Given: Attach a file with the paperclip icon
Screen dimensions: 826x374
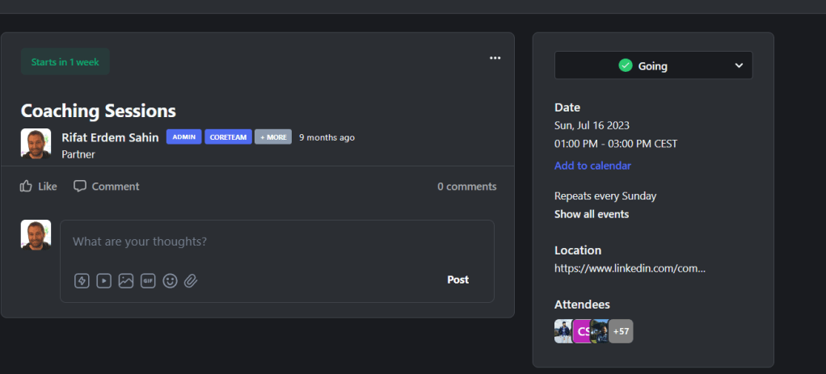Looking at the screenshot, I should coord(191,281).
